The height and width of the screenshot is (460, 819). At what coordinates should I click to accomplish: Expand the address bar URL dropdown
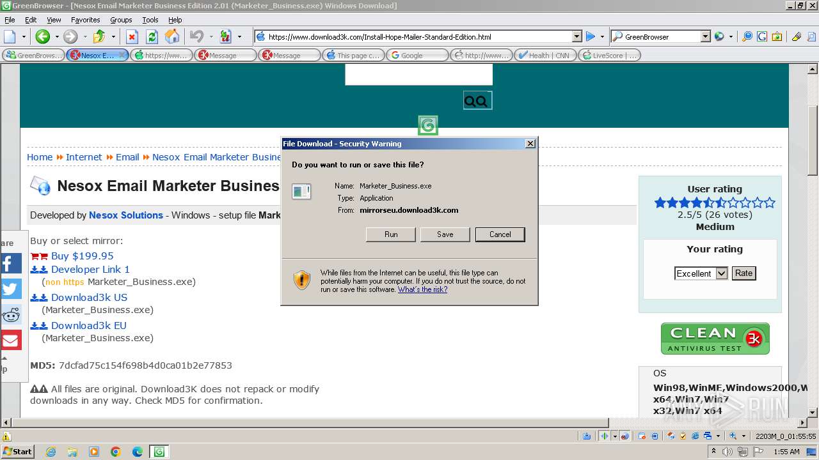click(x=576, y=37)
